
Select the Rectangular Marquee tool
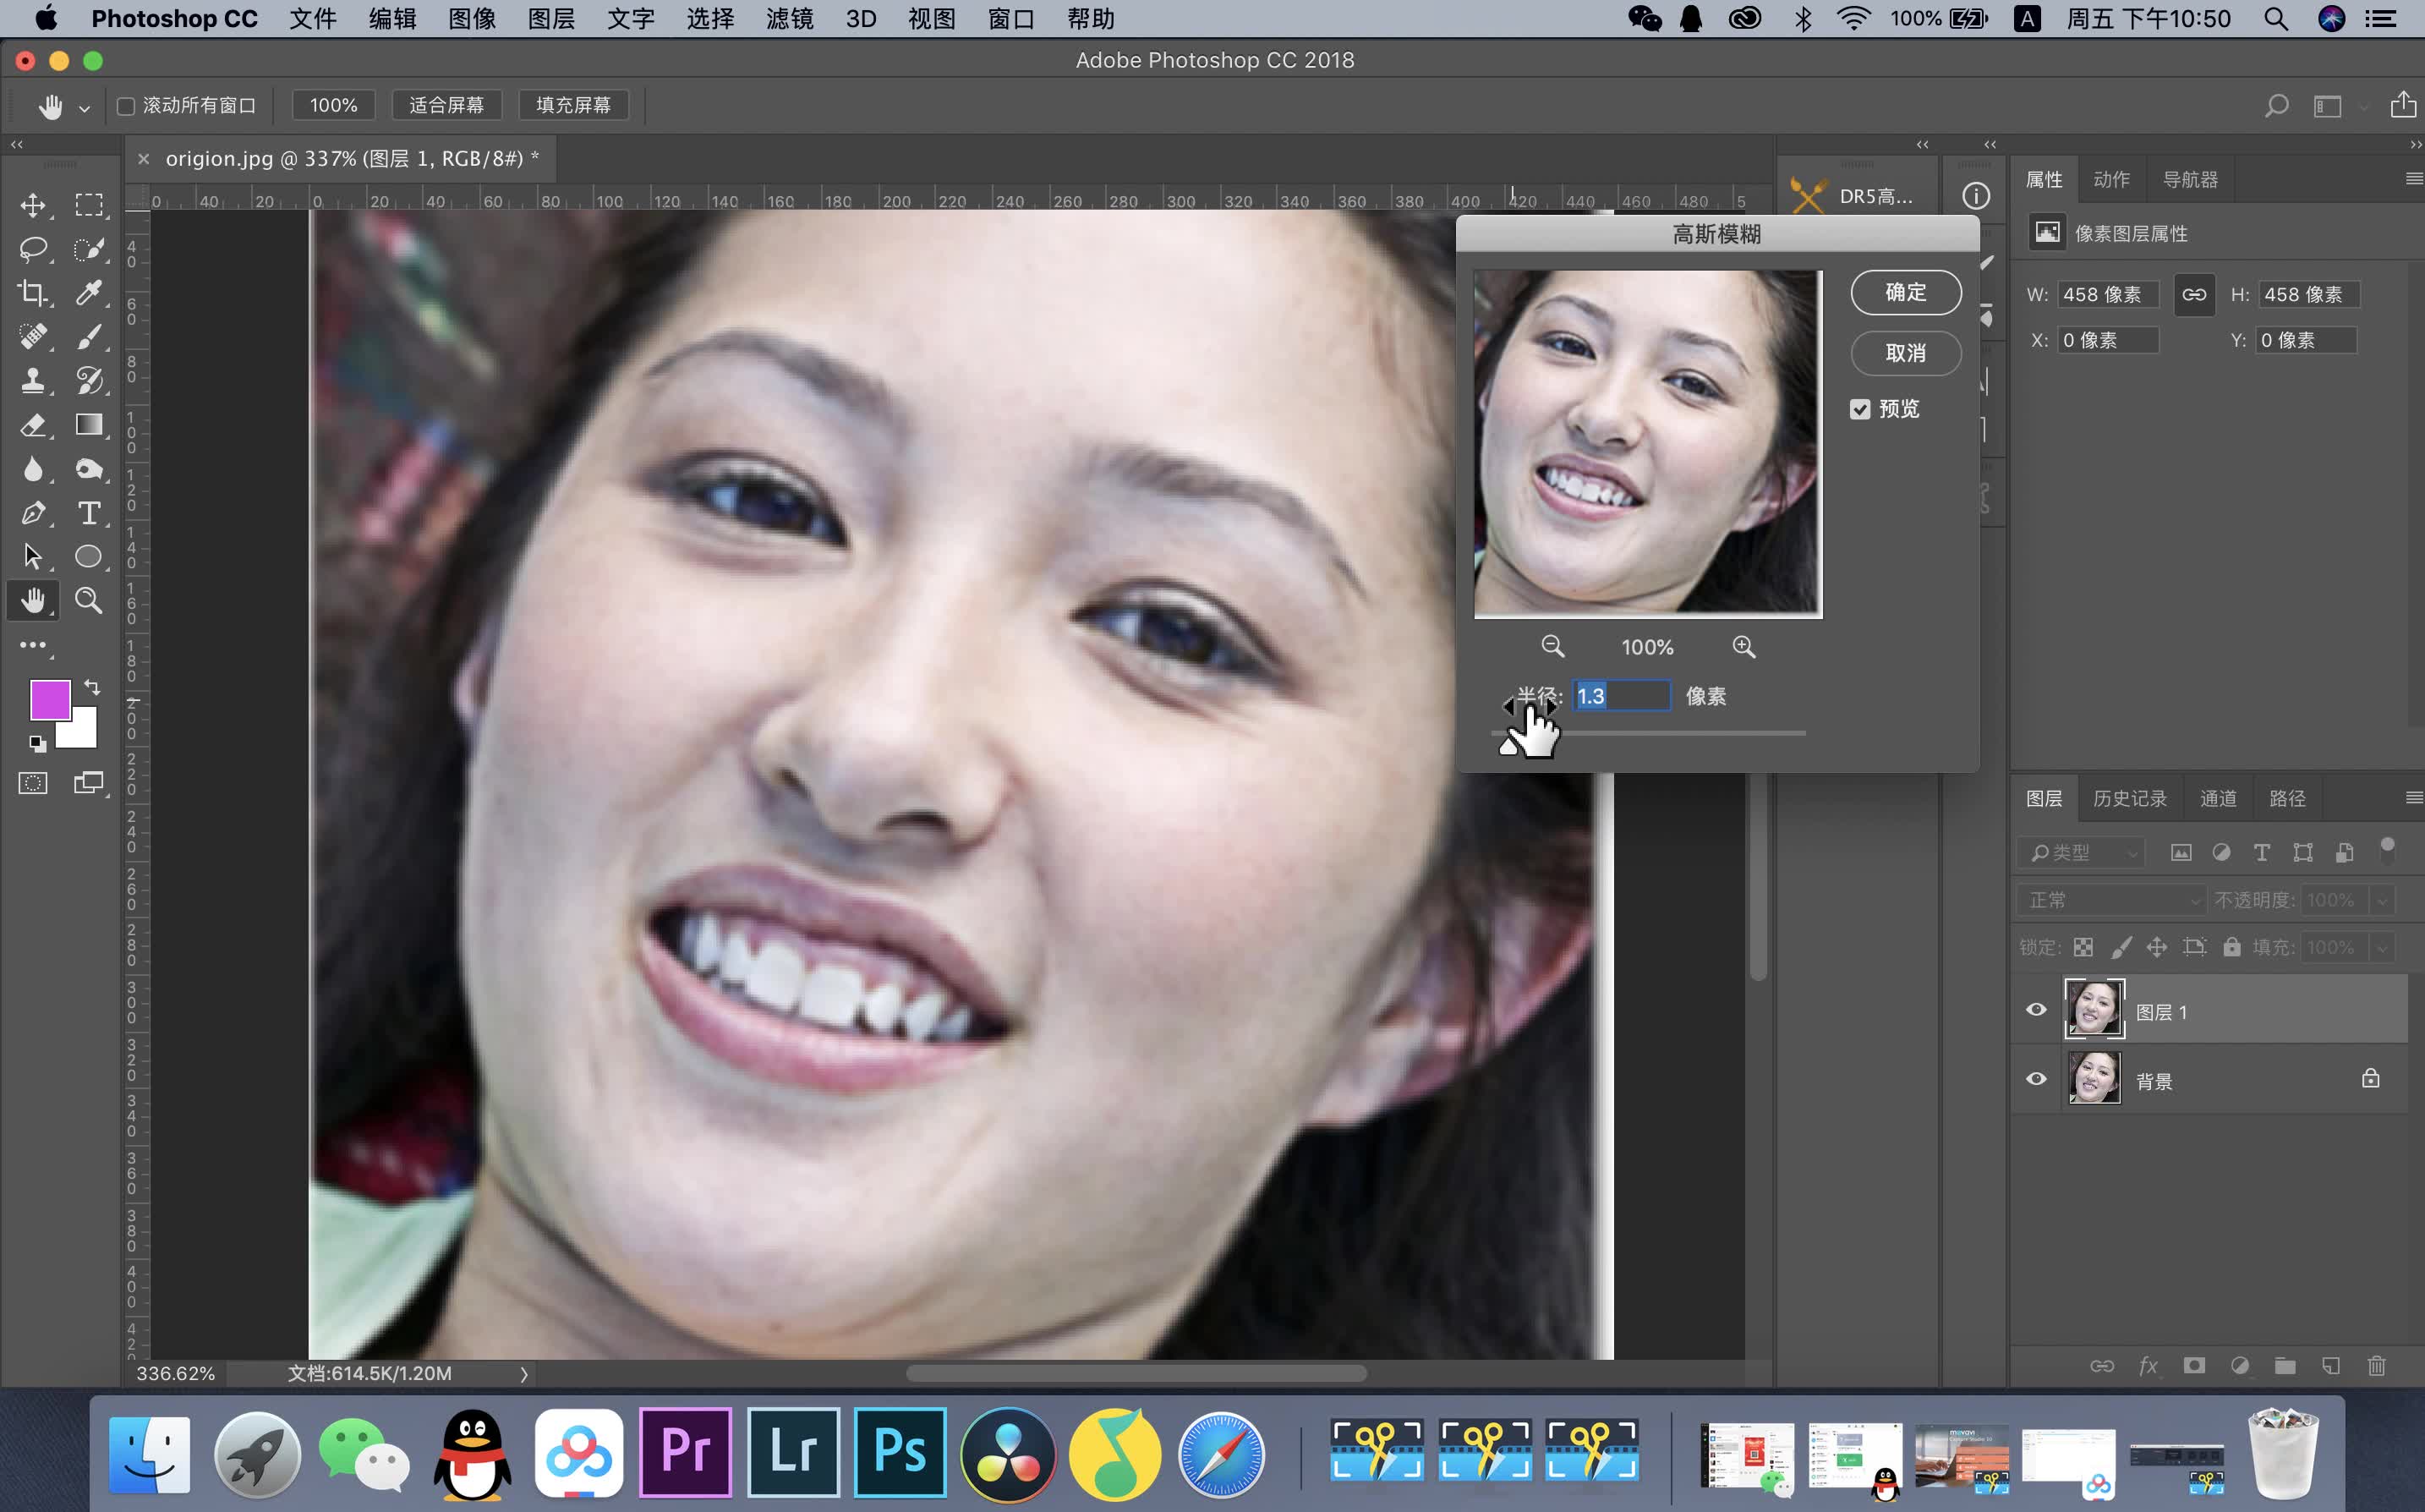coord(89,205)
